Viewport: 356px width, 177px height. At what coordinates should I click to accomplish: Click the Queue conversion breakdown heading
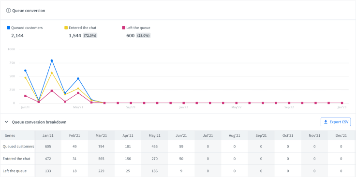click(39, 122)
